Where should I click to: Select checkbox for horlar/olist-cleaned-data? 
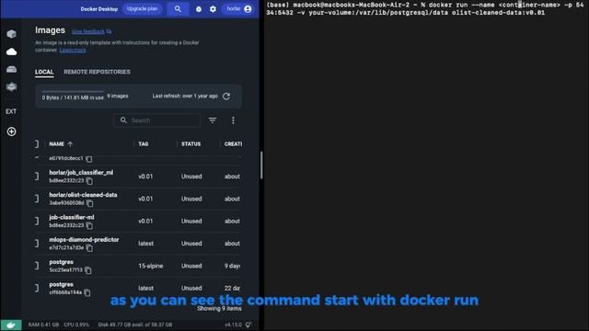[x=37, y=199]
